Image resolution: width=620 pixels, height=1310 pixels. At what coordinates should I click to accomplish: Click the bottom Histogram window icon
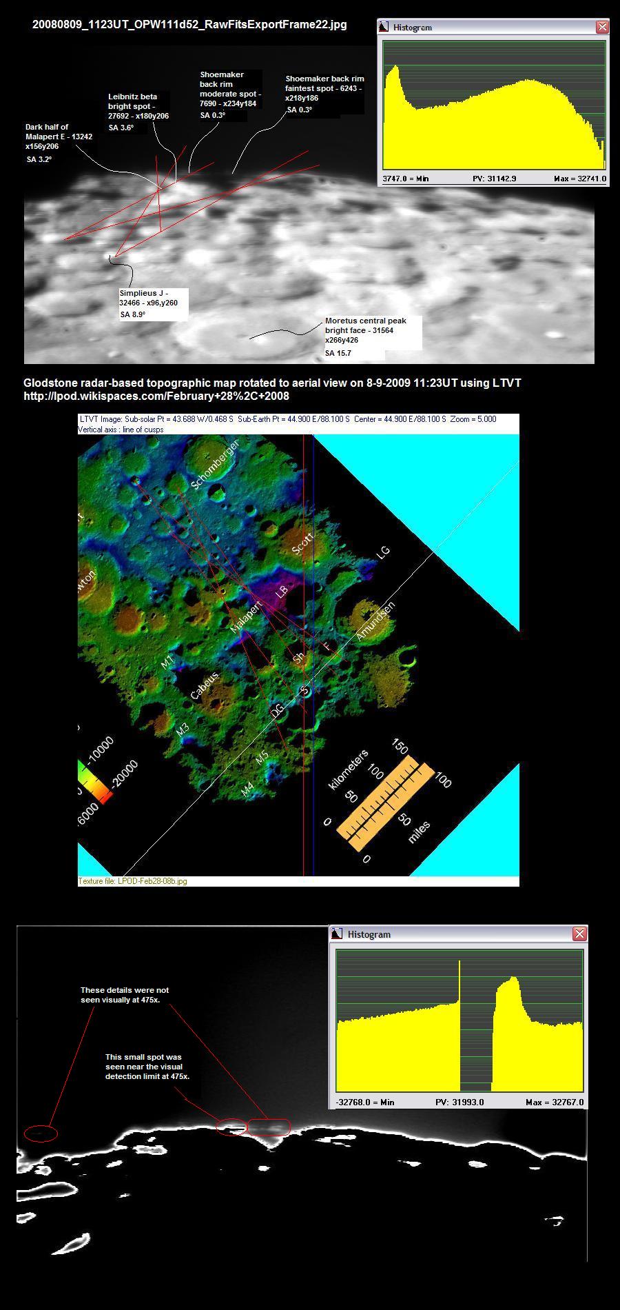pos(338,934)
